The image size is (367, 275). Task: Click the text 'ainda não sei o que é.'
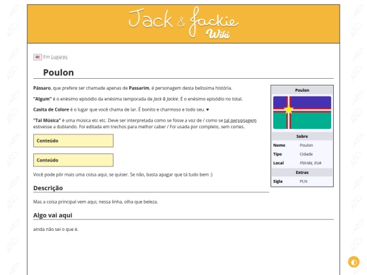click(56, 230)
